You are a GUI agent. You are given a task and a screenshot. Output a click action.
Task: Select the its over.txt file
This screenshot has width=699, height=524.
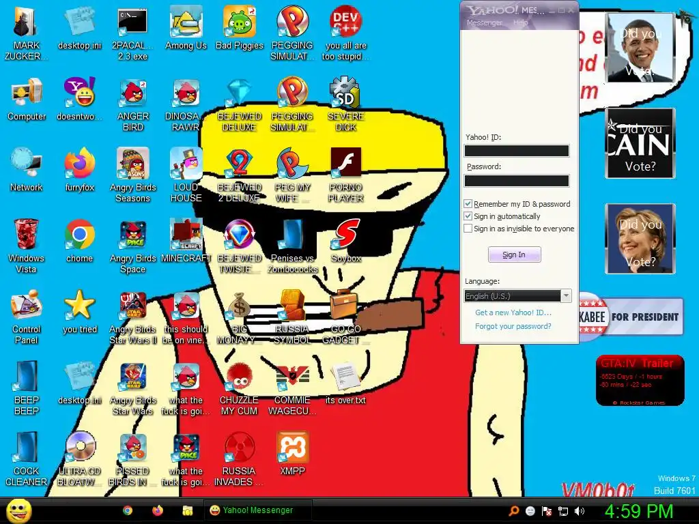tap(345, 383)
